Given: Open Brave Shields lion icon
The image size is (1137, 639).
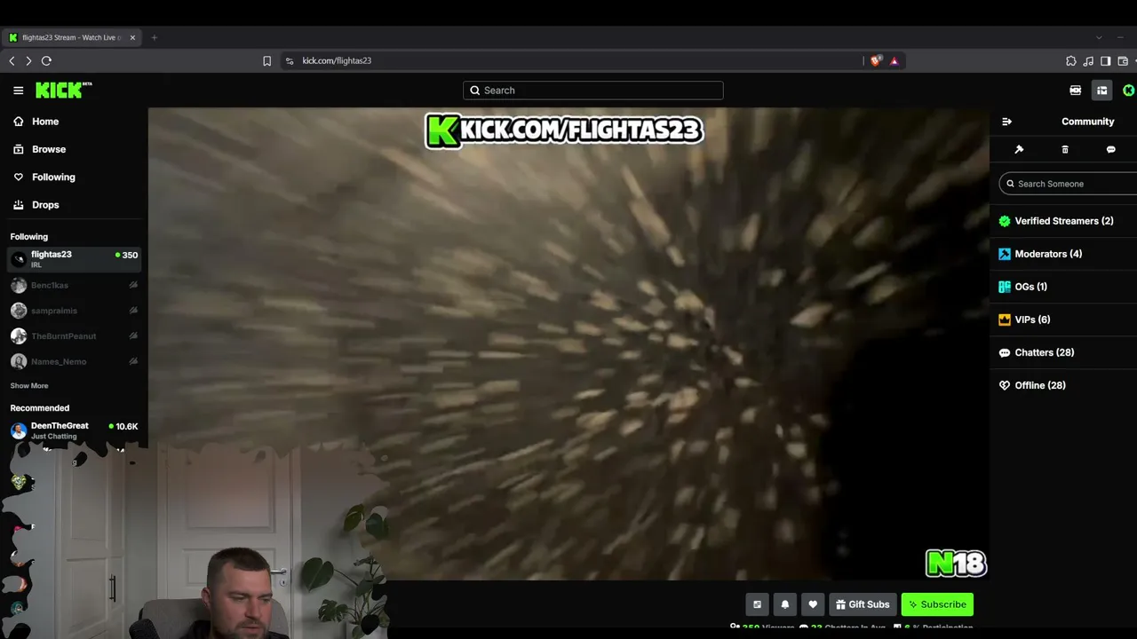Looking at the screenshot, I should click(x=876, y=61).
